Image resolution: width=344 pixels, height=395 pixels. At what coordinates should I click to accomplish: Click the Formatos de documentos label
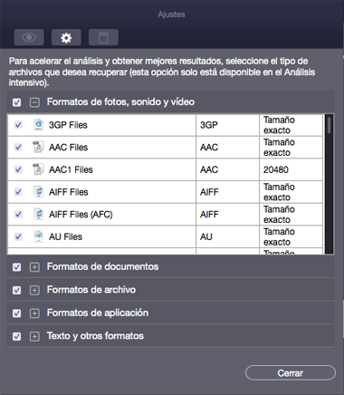pos(102,266)
